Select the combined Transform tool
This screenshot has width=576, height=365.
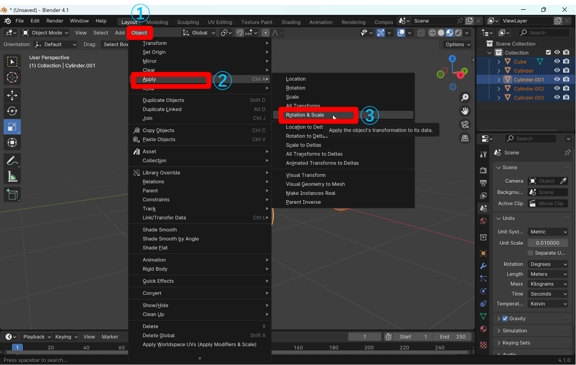12,142
